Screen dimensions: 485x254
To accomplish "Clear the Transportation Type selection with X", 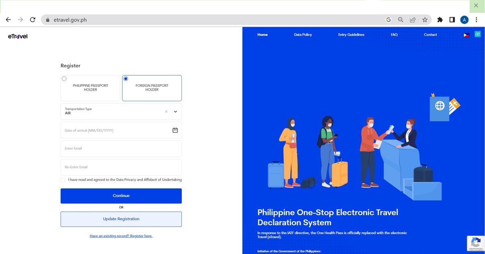I will coord(166,111).
